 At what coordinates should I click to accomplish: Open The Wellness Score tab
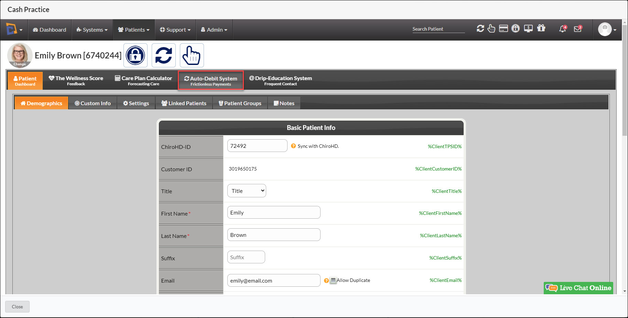76,81
